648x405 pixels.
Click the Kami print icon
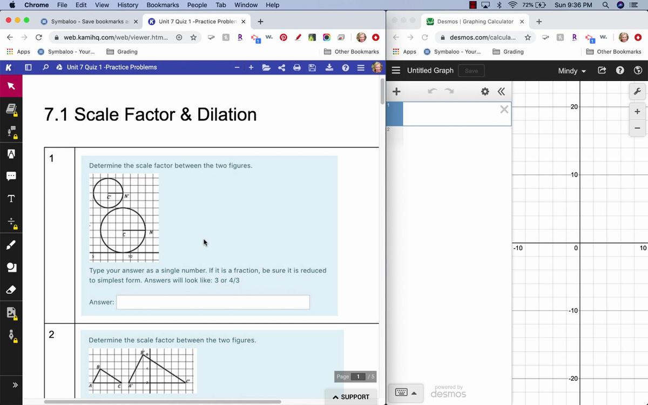coord(296,67)
